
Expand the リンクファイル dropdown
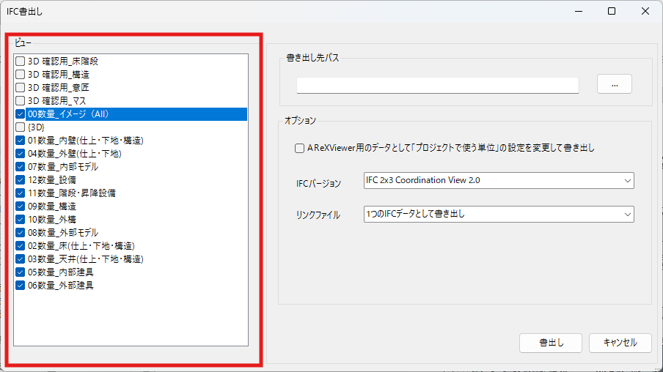coord(498,214)
